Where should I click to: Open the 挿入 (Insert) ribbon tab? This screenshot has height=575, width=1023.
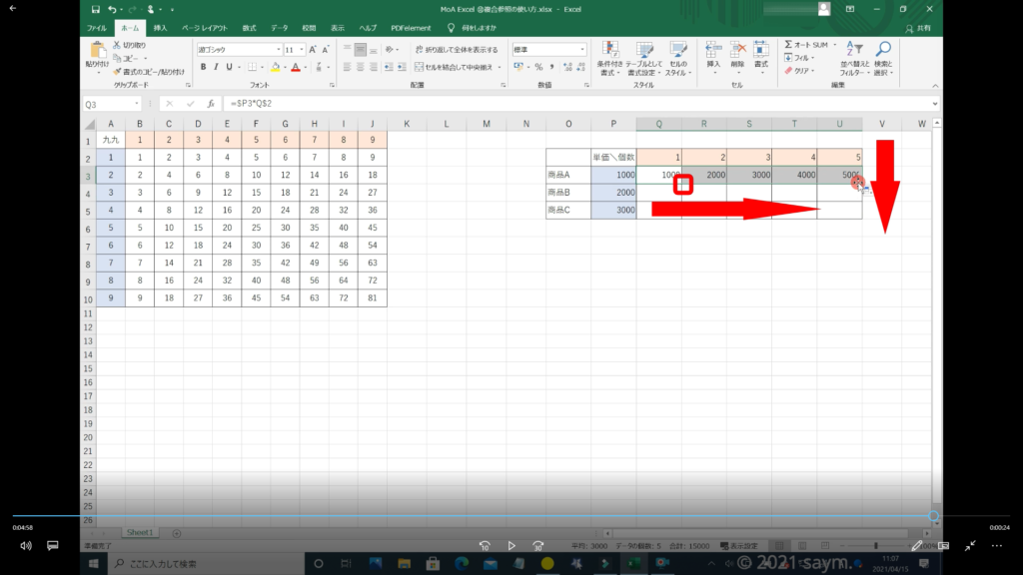pos(160,28)
